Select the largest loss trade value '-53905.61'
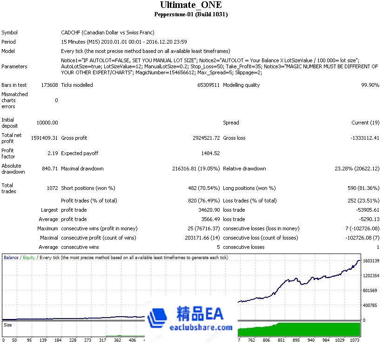Image resolution: width=383 pixels, height=345 pixels. click(368, 210)
